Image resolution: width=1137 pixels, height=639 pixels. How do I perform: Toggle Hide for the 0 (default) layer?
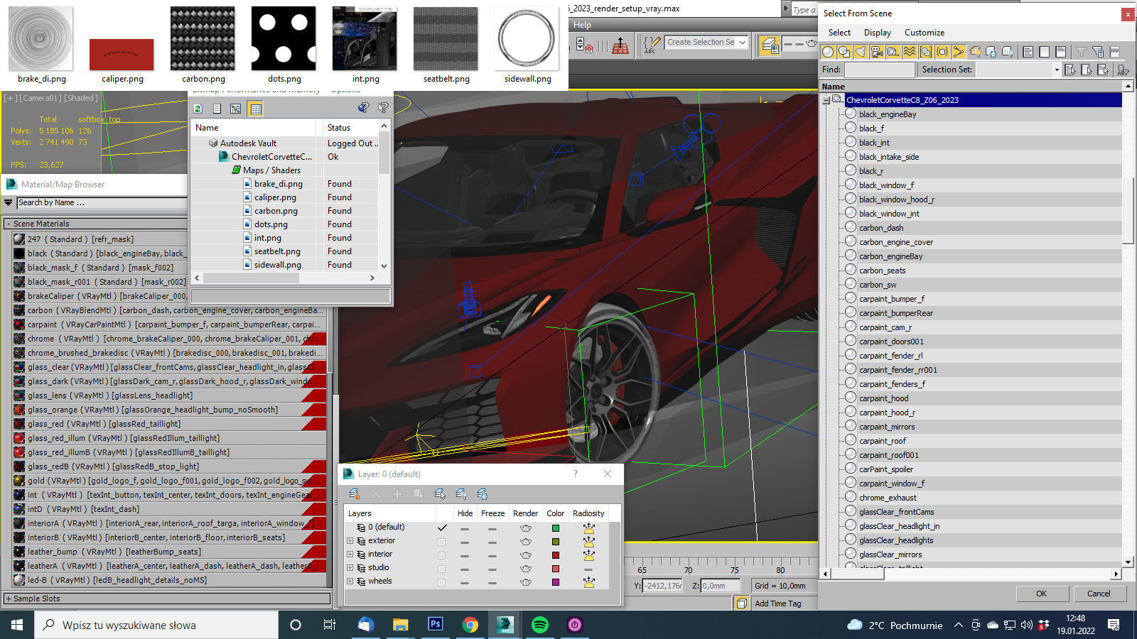click(465, 528)
